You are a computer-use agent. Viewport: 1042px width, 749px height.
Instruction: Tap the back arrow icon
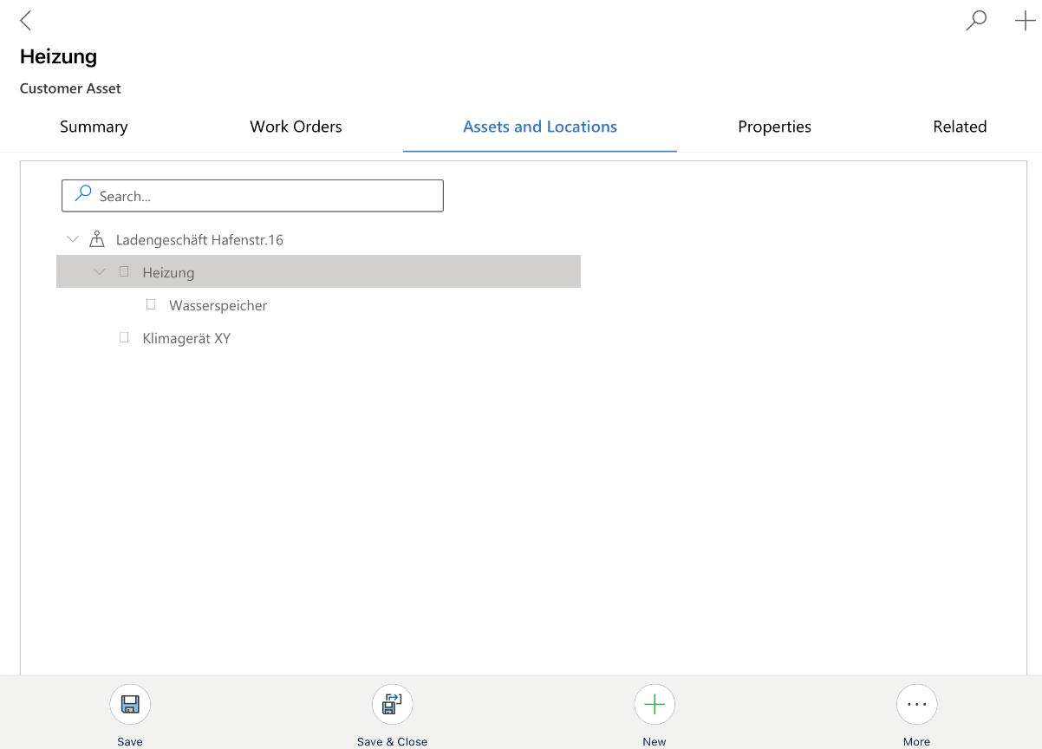click(26, 21)
